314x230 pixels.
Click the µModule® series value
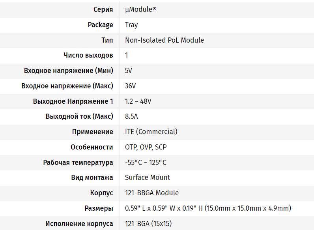(x=140, y=9)
